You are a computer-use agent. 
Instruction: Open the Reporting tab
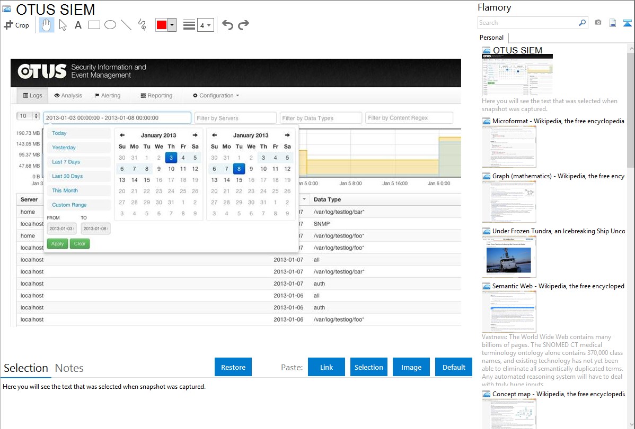[156, 95]
